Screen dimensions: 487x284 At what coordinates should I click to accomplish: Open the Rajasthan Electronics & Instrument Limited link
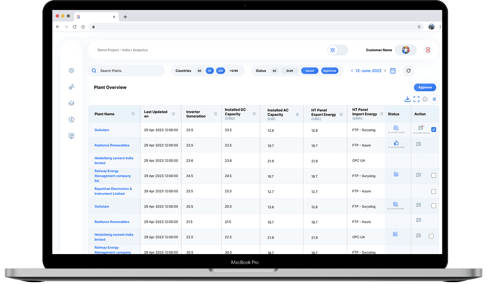(113, 191)
